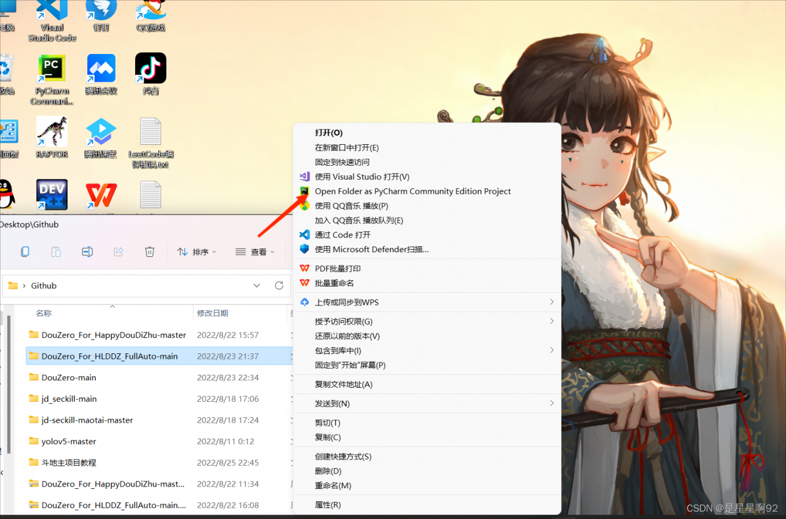Choose 加入 QQ音乐 播放队列(E)
This screenshot has width=786, height=519.
[x=359, y=221]
